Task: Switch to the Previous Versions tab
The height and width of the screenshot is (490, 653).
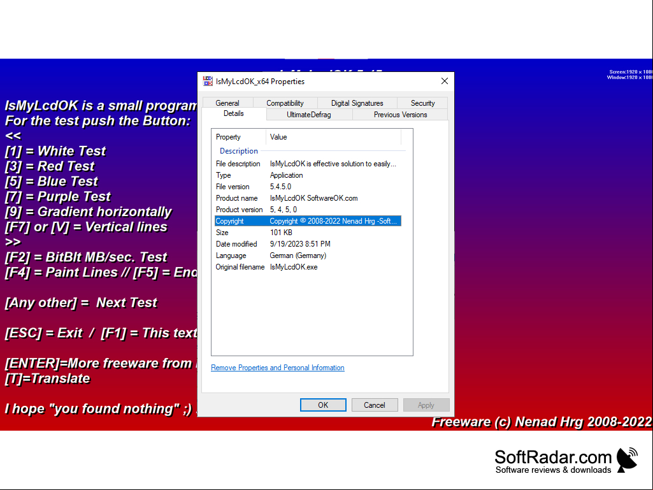Action: click(x=400, y=115)
